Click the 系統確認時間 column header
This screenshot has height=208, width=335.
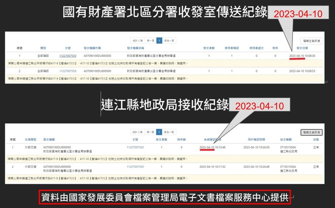210,140
